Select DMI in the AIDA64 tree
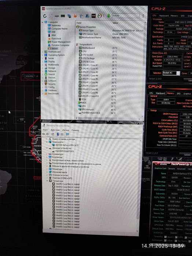The width and height of the screenshot is (192, 256). [53, 32]
